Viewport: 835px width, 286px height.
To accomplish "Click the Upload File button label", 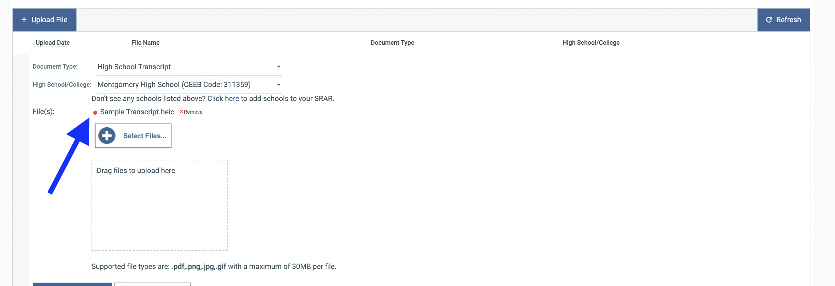I will (49, 20).
